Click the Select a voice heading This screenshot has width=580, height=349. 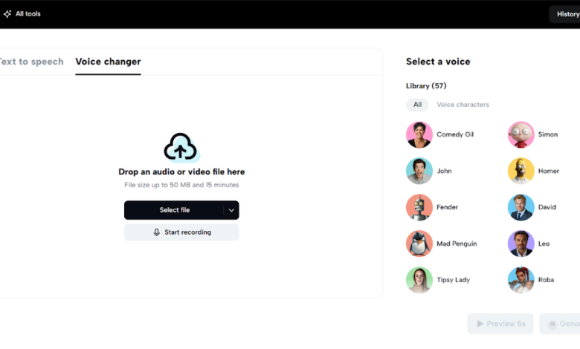pos(438,62)
